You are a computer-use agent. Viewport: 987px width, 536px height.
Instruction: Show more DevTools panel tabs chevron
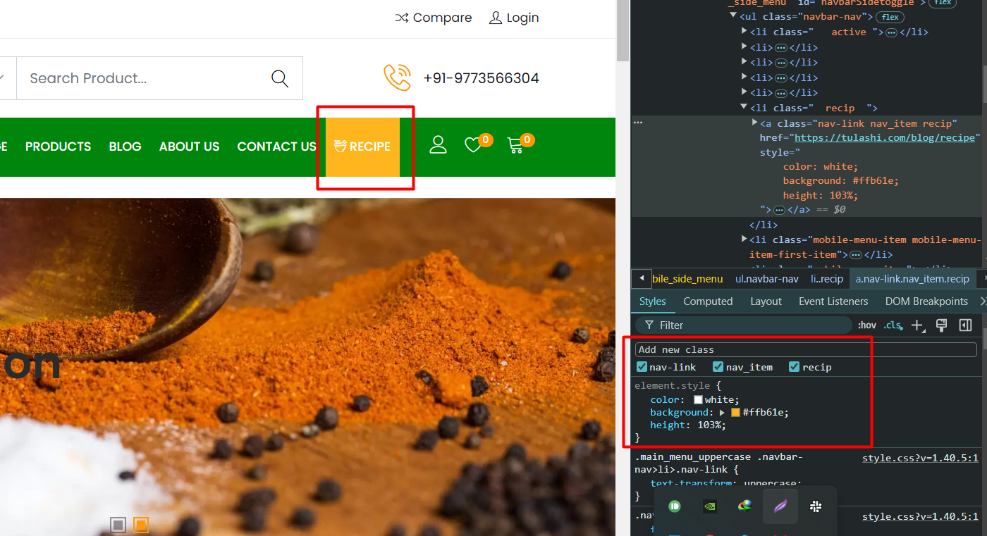(x=983, y=301)
